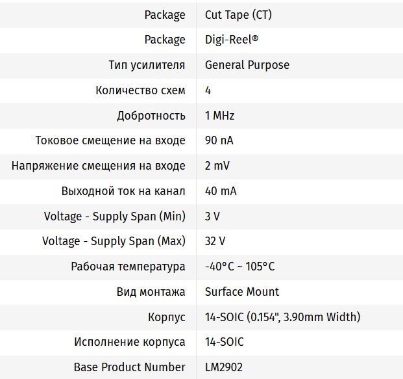
Task: Click the "1 MHz" value
Action: coord(219,116)
